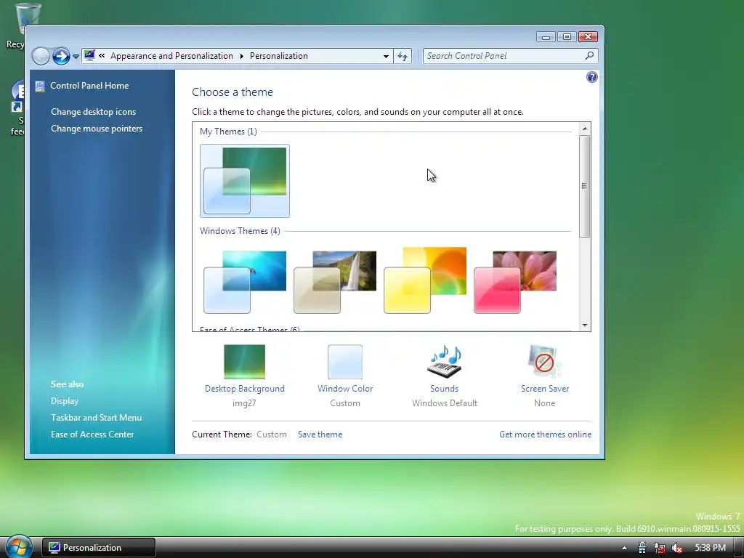Click the theme list scroll up arrow
Viewport: 744px width, 558px height.
tap(585, 129)
